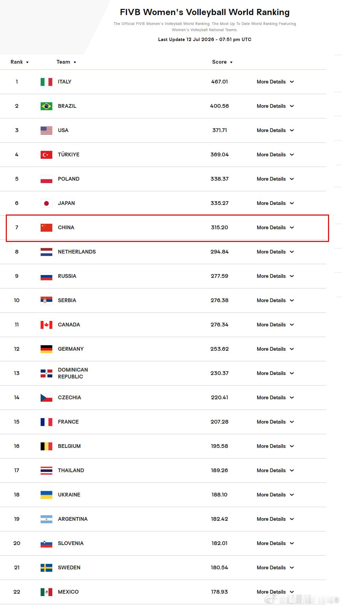Sort the table by Team column
This screenshot has width=342, height=607.
(x=66, y=62)
